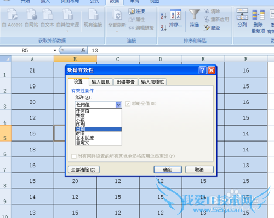Image resolution: width=274 pixels, height=218 pixels.
Task: Open From Other Sources (自其他来源) menu
Action: [67, 20]
